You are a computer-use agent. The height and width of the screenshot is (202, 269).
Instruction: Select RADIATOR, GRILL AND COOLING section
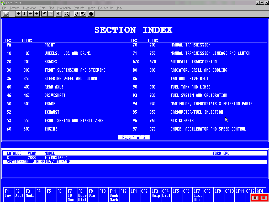click(199, 70)
